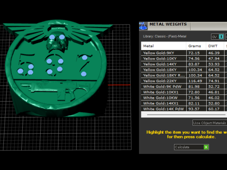The height and width of the screenshot is (170, 227).
Task: Click the grams value 116.49
Action: coord(195,81)
